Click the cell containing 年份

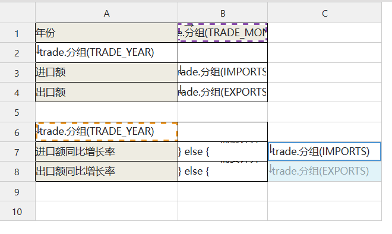pos(106,33)
